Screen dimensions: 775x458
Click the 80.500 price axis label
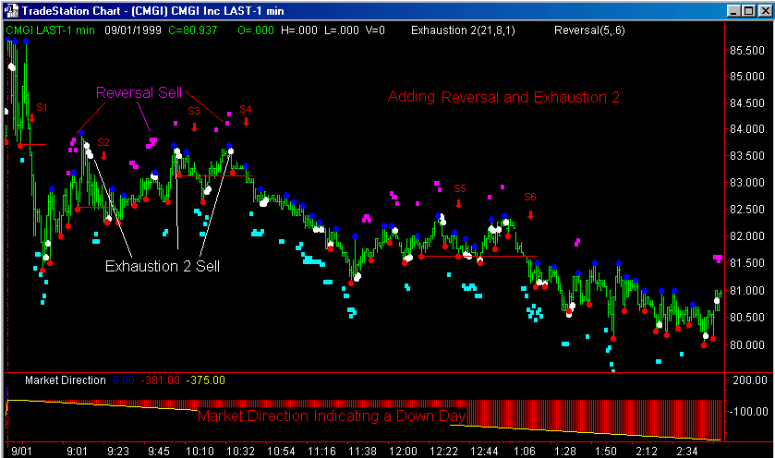tap(747, 318)
